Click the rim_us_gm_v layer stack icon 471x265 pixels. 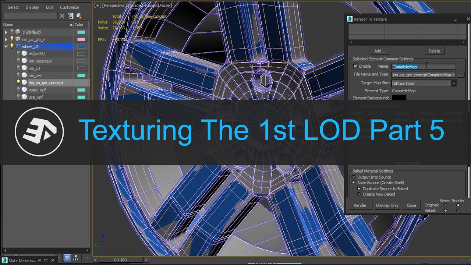[18, 39]
